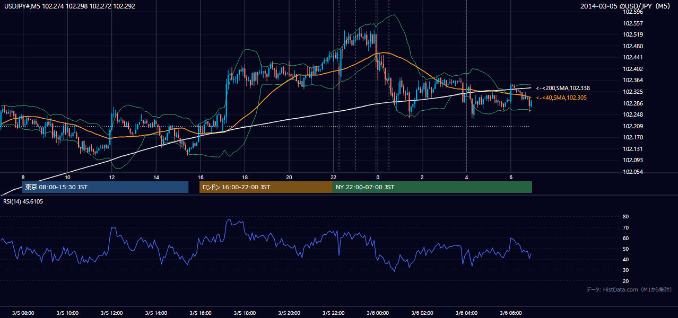This screenshot has height=318, width=678.
Task: Click the 3/5 08:00 time axis label
Action: (23, 313)
